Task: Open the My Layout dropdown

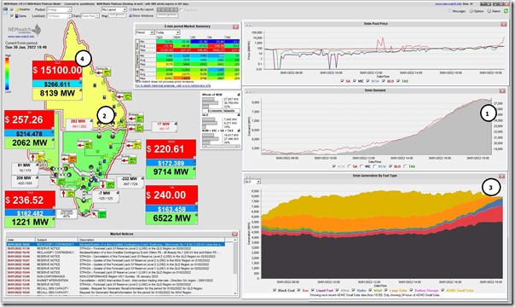Action: tap(114, 9)
